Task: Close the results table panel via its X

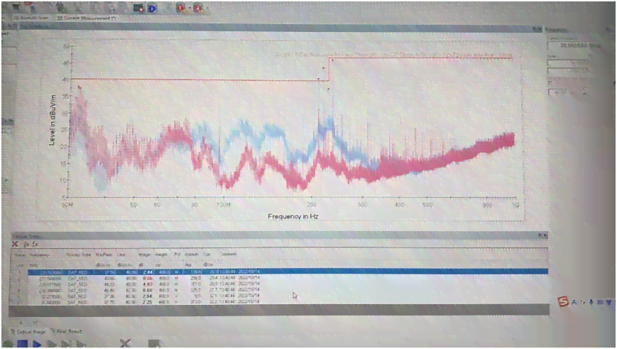Action: 545,235
